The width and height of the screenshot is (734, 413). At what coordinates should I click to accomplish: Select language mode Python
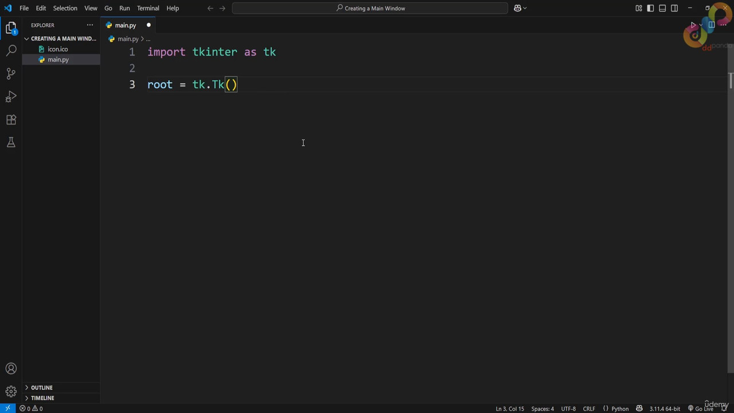pyautogui.click(x=620, y=408)
